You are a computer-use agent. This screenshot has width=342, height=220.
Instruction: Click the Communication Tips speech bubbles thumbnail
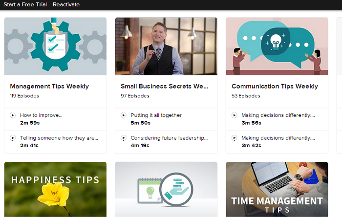(277, 46)
